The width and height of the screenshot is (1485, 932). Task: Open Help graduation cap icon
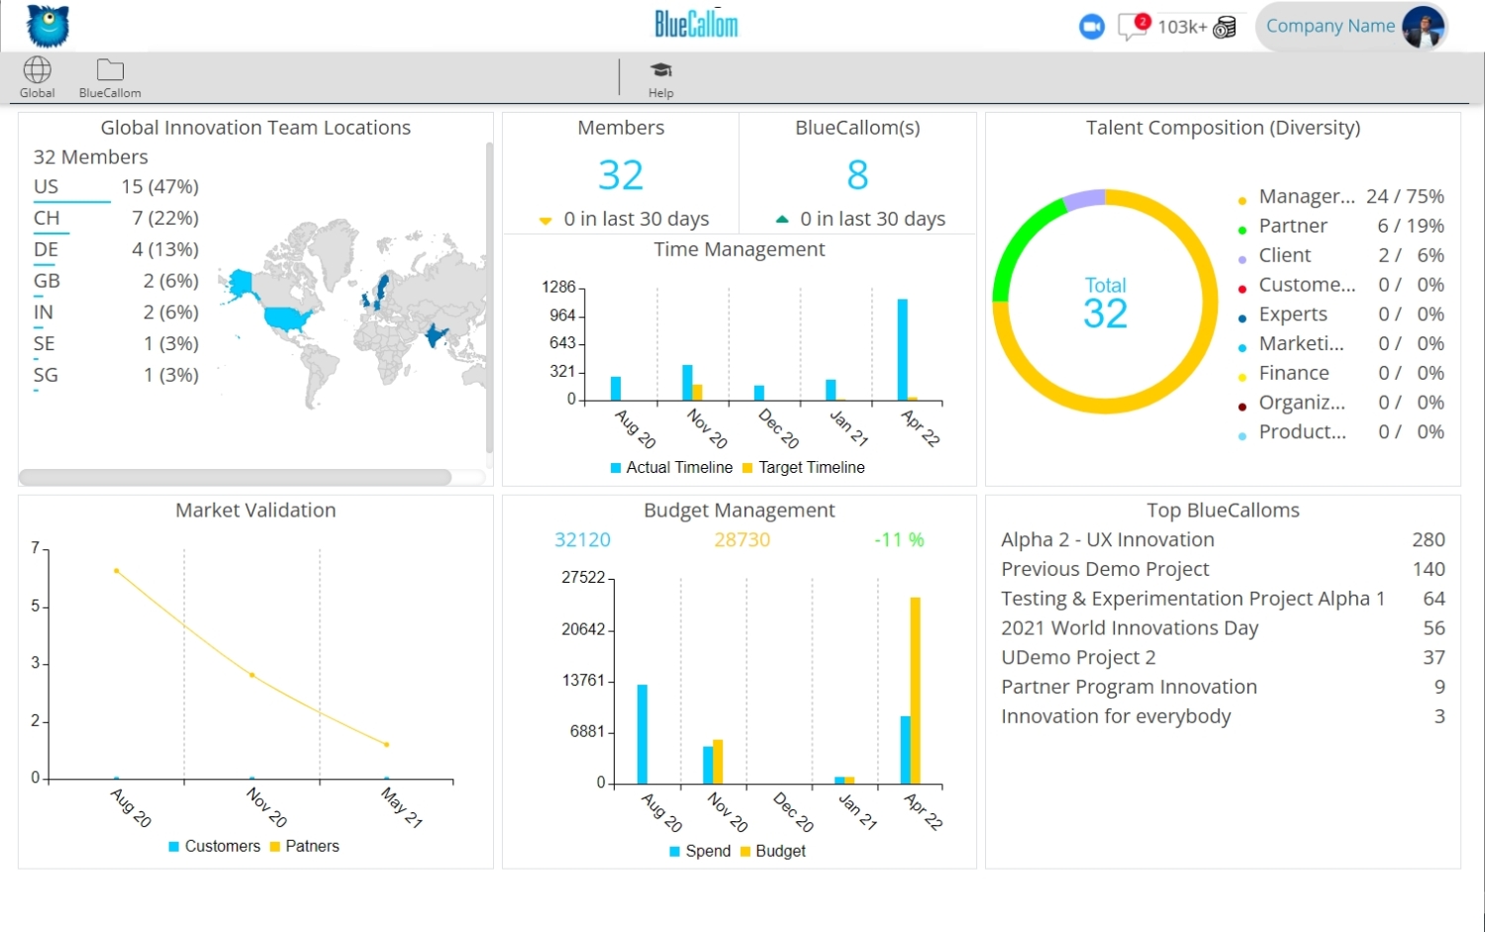pyautogui.click(x=660, y=78)
